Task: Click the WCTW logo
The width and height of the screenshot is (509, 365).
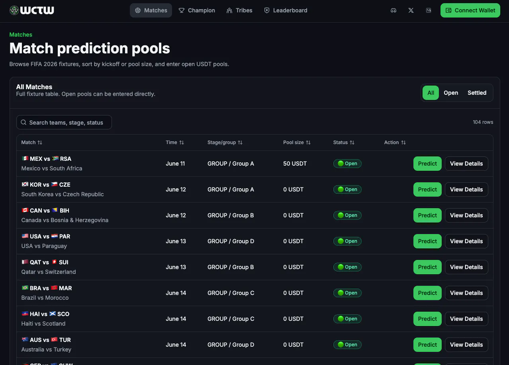Action: click(32, 10)
